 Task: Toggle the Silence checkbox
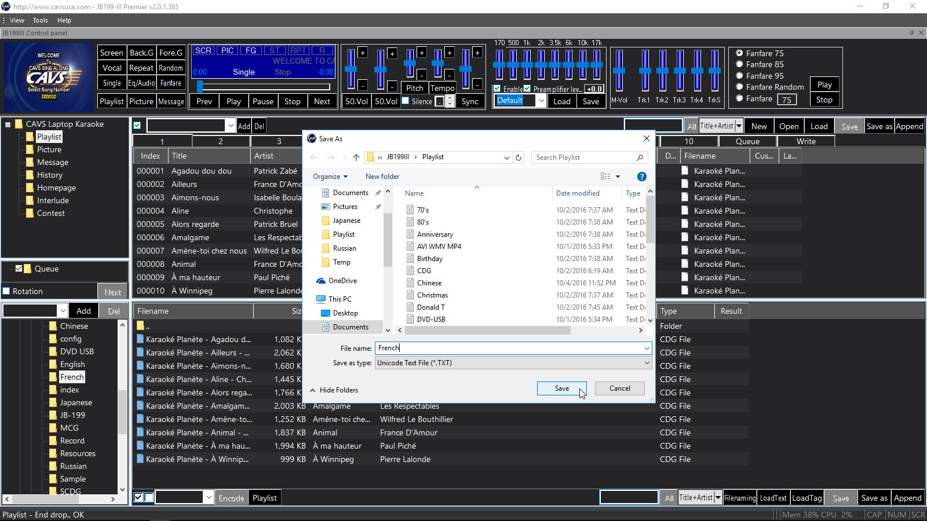pyautogui.click(x=406, y=101)
